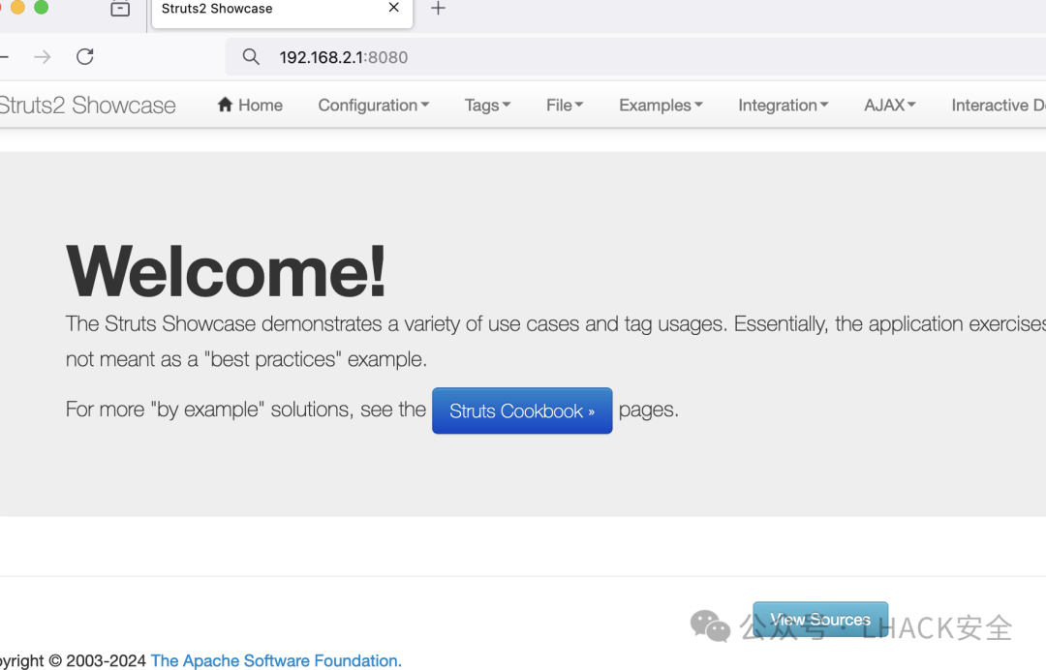Screen dimensions: 1046x670
Task: Click the Struts2 Showcase brand link
Action: point(87,106)
